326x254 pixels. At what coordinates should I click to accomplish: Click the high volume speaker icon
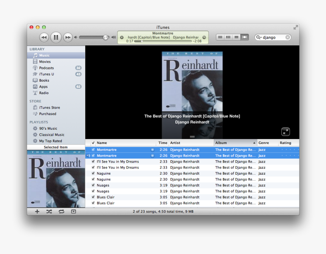[113, 37]
